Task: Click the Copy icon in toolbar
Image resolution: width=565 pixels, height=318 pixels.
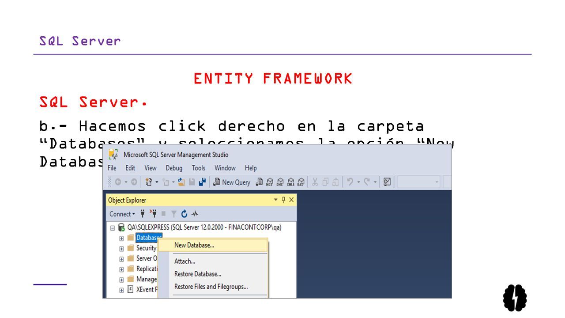Action: point(326,182)
